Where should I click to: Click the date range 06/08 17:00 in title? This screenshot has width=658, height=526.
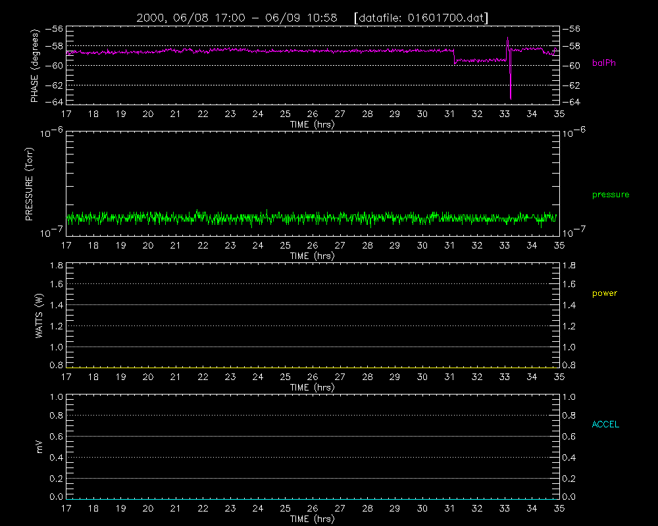(209, 18)
